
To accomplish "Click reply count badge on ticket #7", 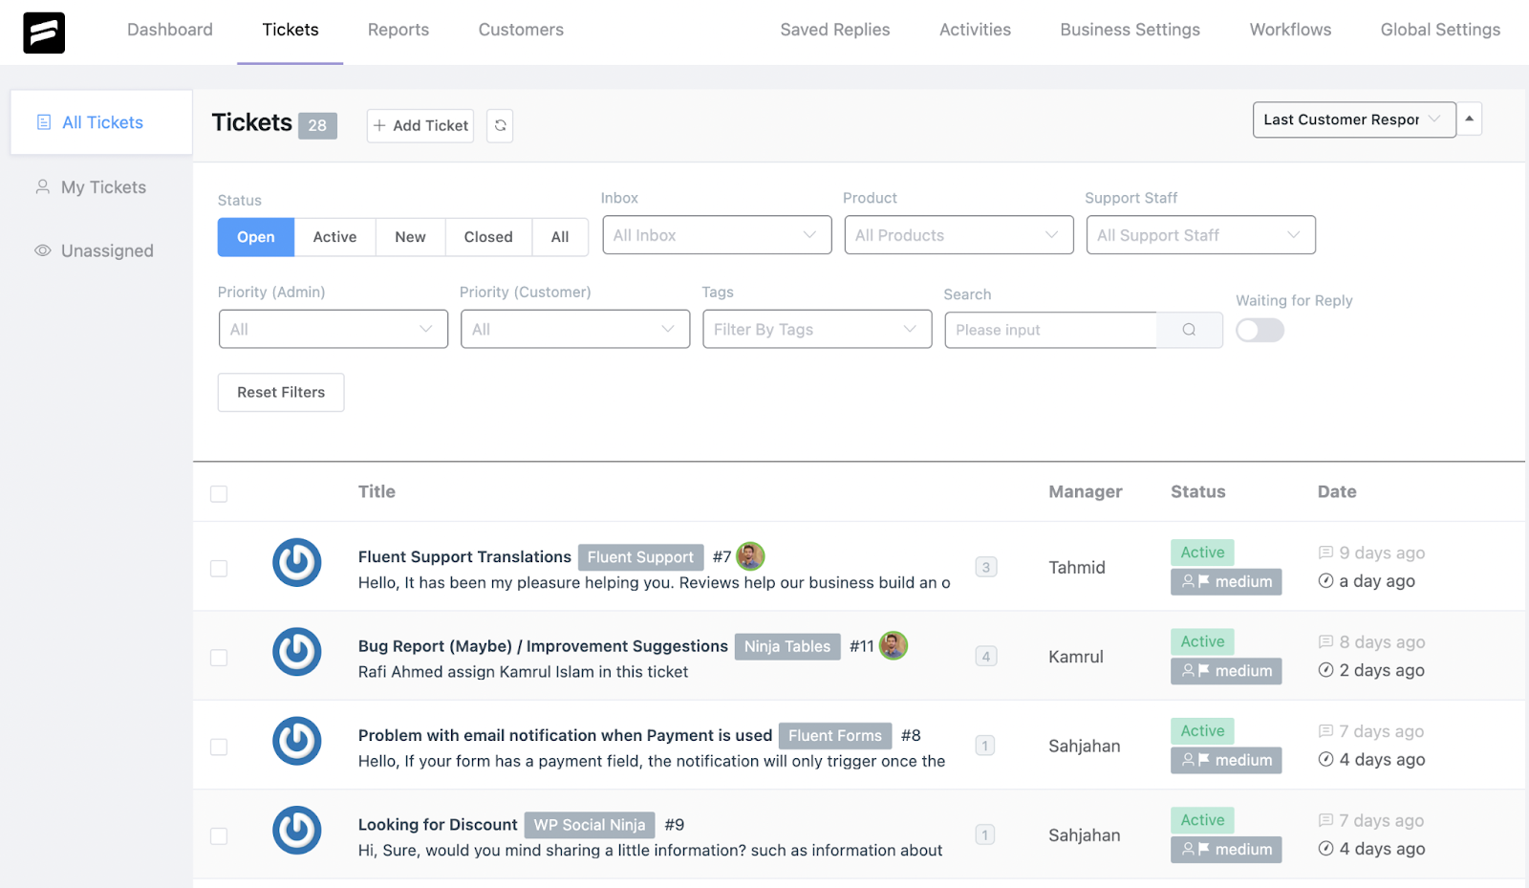I will 986,567.
